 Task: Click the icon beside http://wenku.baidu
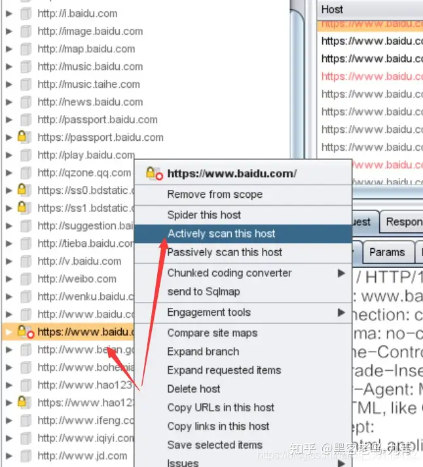point(26,297)
